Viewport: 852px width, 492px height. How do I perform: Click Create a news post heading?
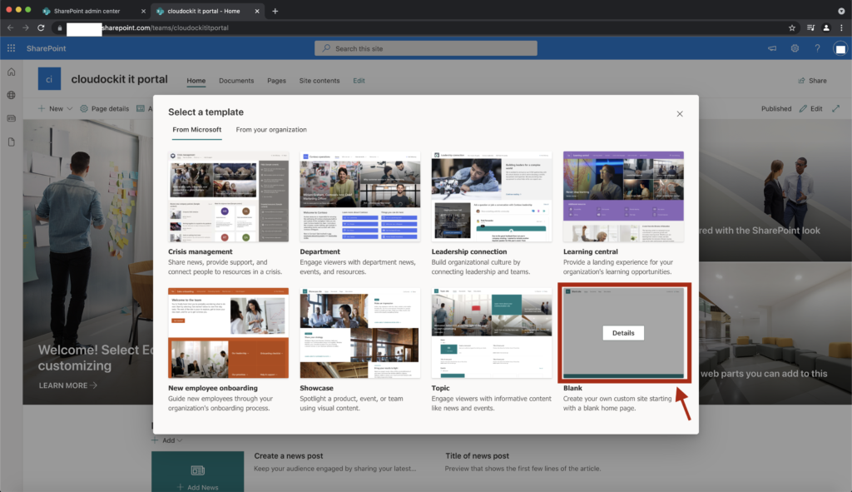pos(289,456)
